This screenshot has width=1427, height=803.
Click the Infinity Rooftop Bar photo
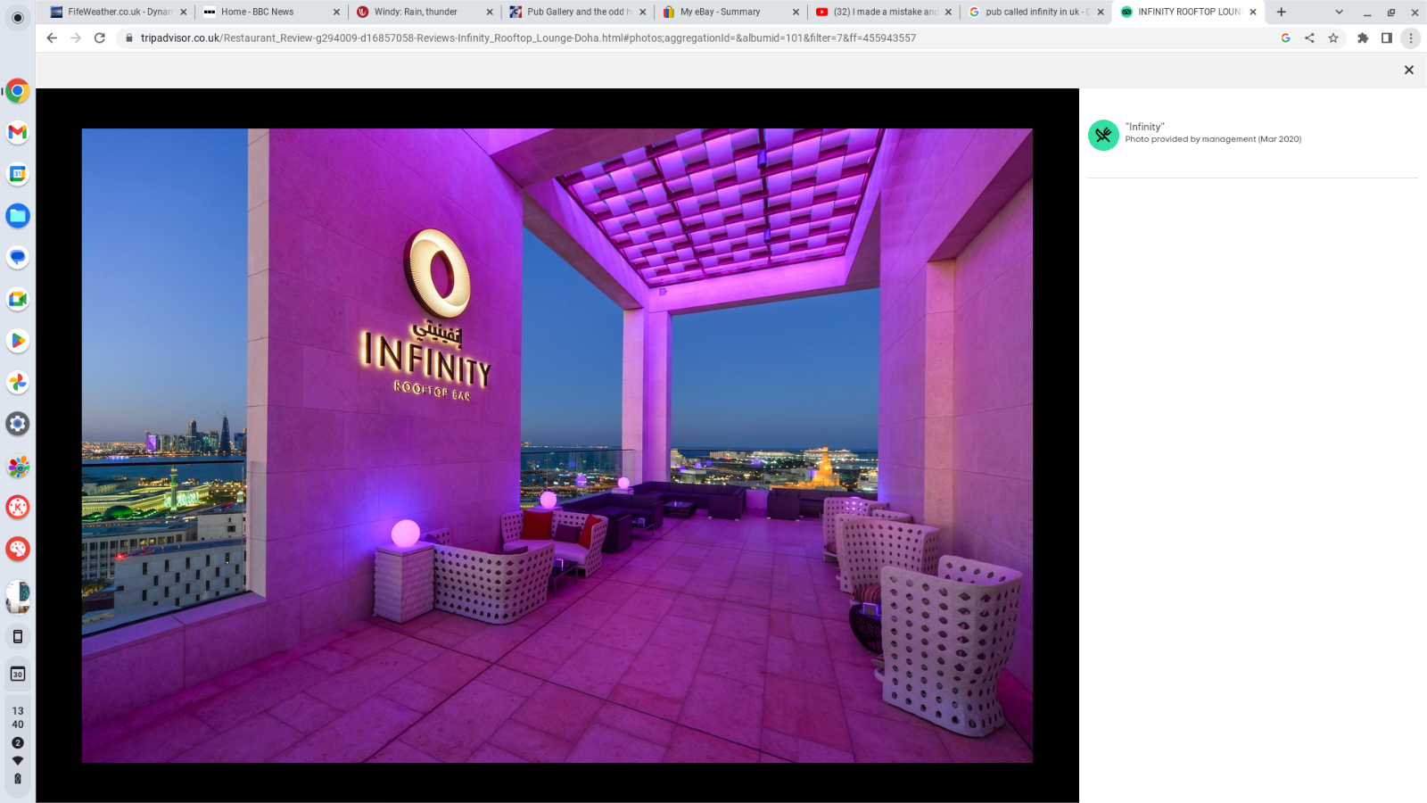click(x=557, y=445)
